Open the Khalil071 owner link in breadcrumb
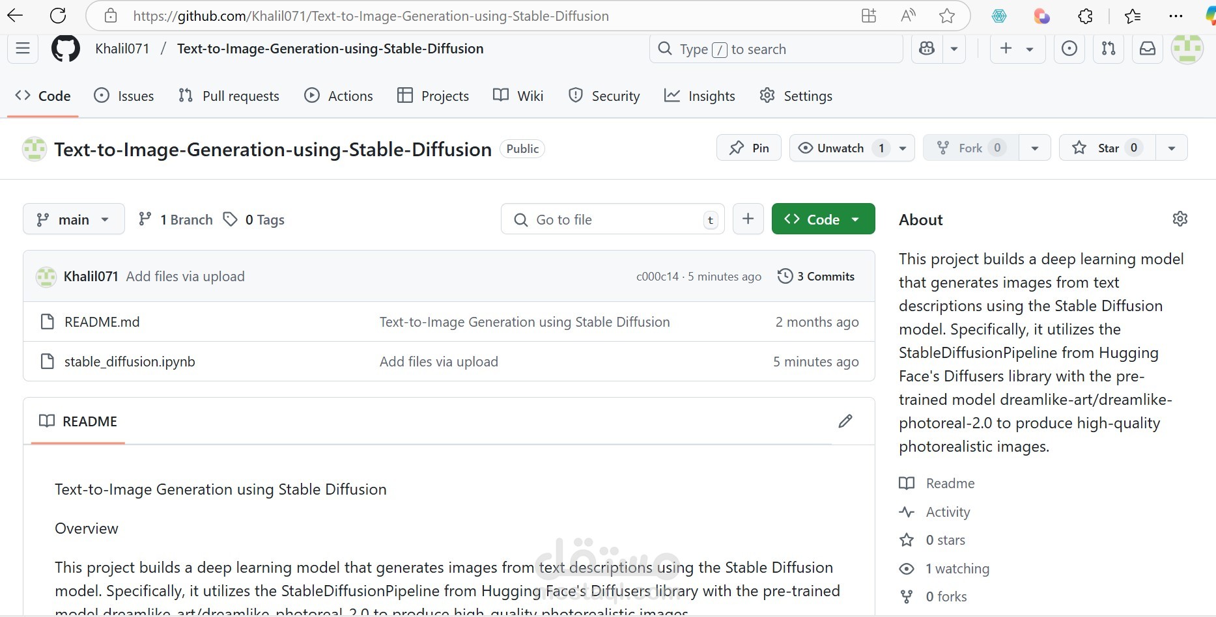The image size is (1216, 617). coord(122,49)
